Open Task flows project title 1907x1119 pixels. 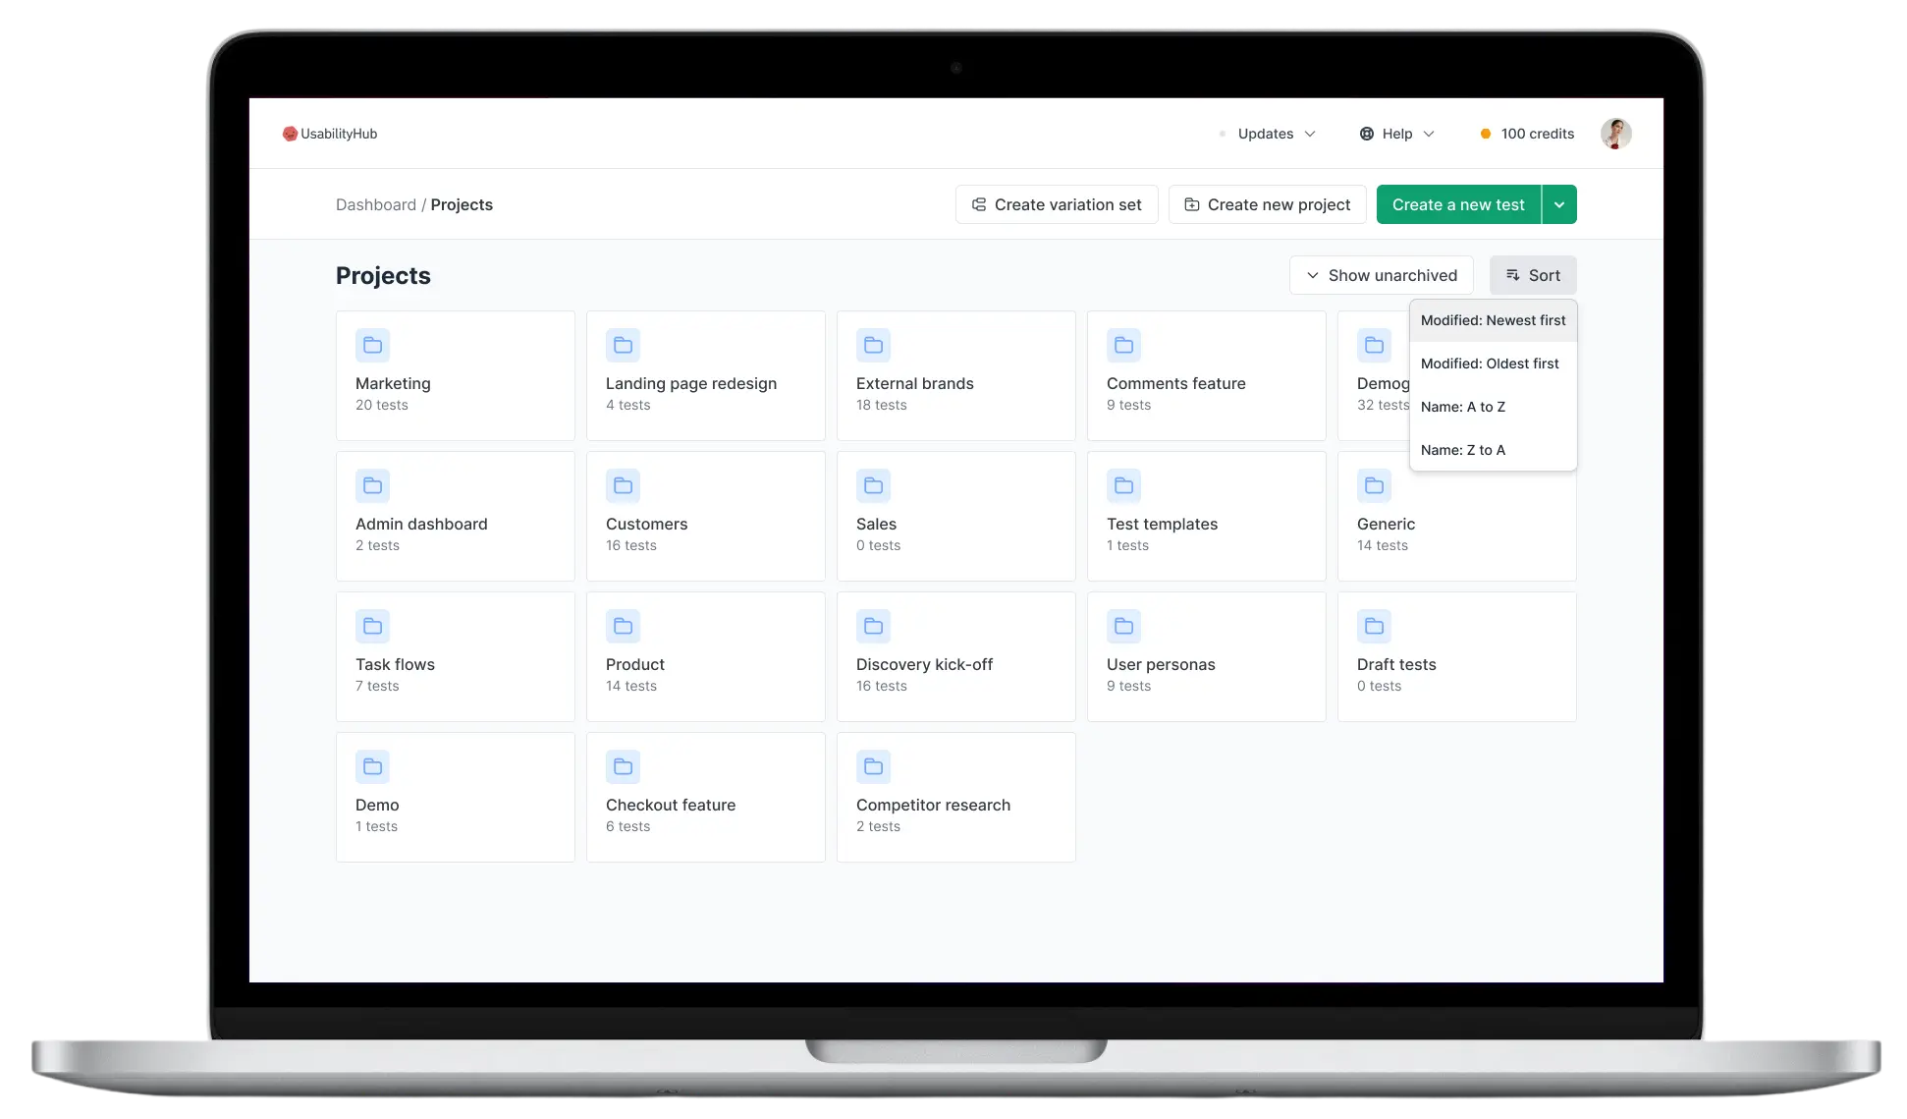395,664
